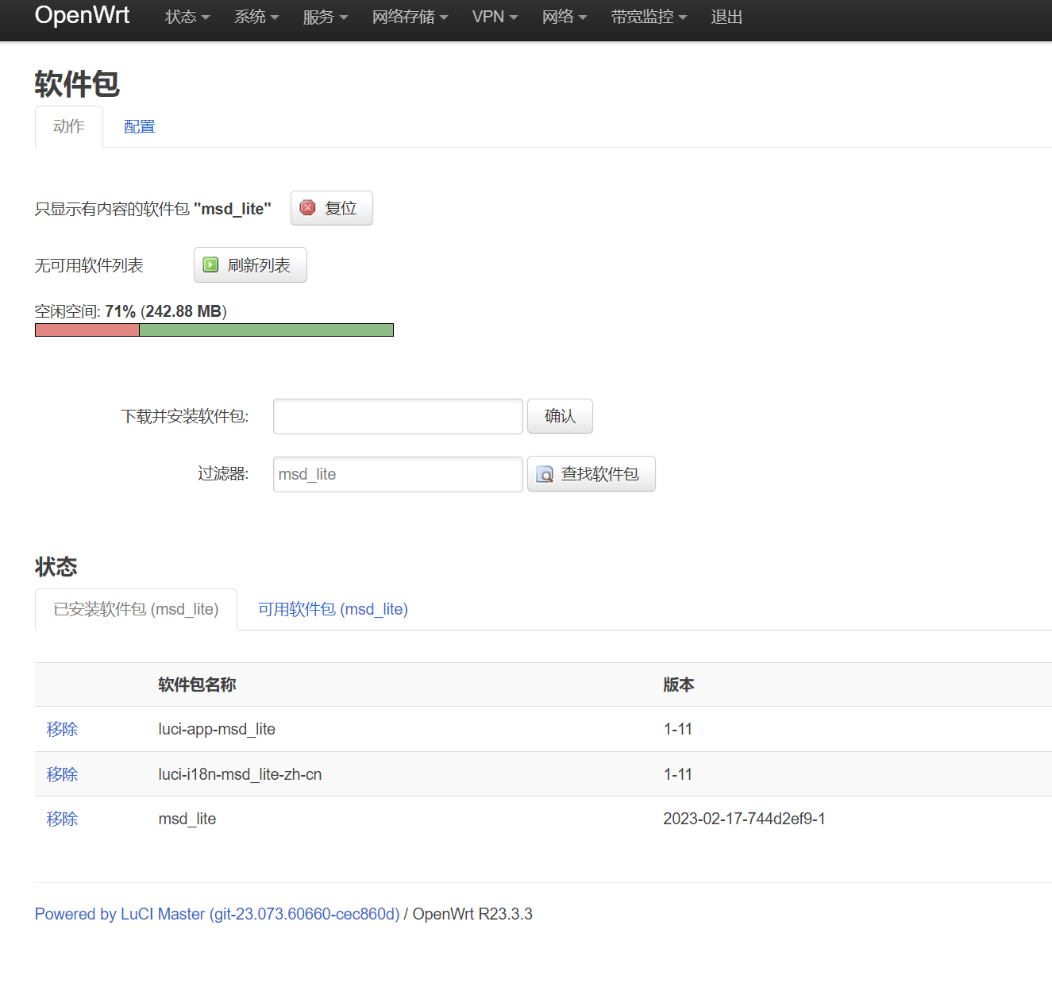
Task: Expand the VPN dropdown
Action: click(x=494, y=17)
